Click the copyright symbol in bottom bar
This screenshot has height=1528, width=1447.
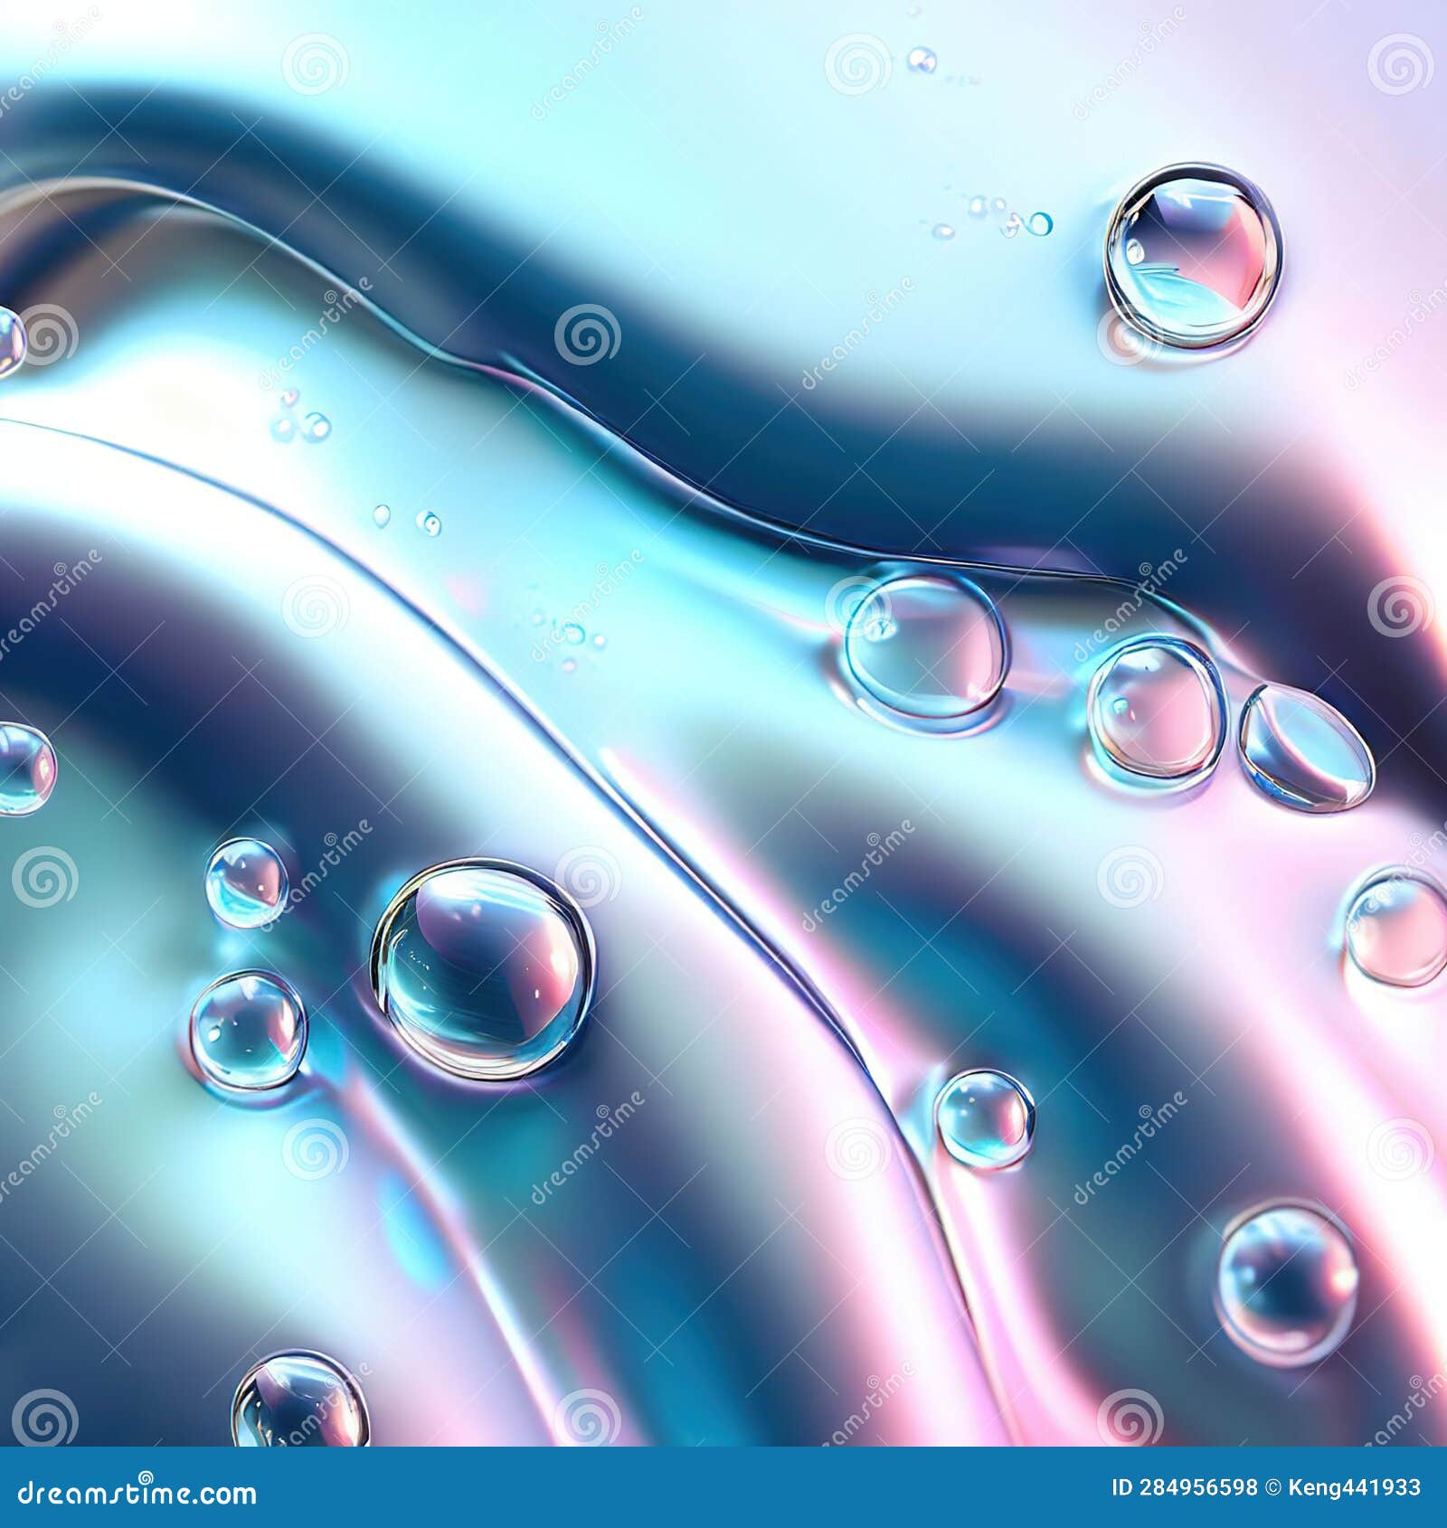(x=1273, y=1490)
